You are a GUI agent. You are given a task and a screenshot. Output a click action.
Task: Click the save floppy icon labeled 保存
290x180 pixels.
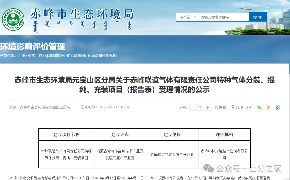coord(221,107)
